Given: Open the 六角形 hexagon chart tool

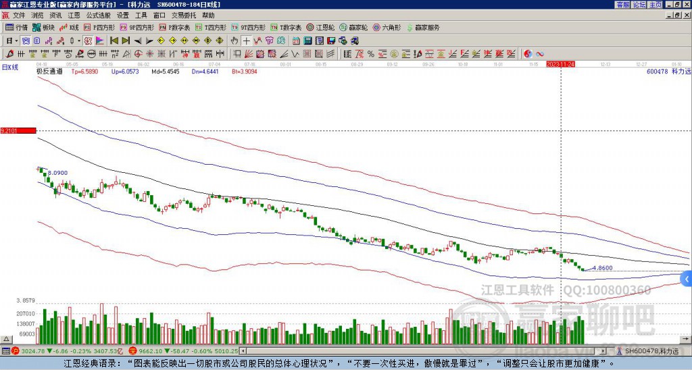Looking at the screenshot, I should (387, 28).
